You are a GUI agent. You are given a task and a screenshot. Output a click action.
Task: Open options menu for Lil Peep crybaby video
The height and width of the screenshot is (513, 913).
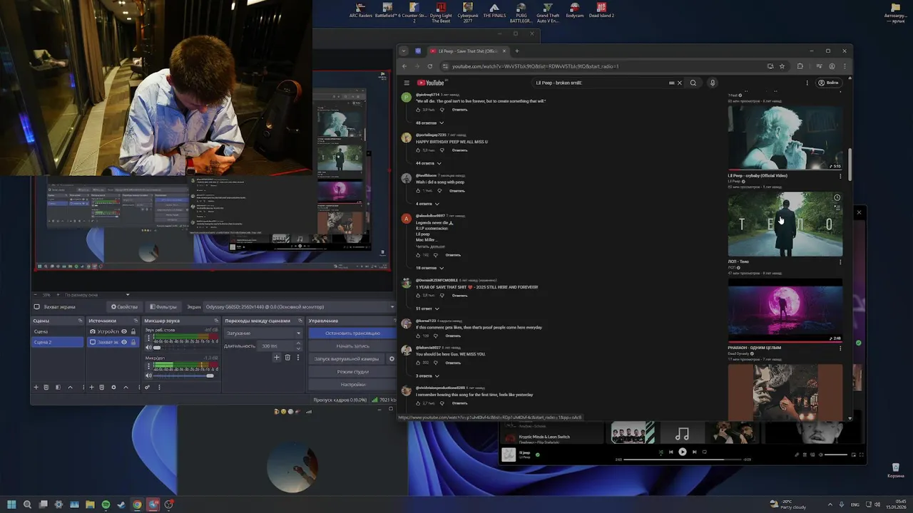coord(840,176)
